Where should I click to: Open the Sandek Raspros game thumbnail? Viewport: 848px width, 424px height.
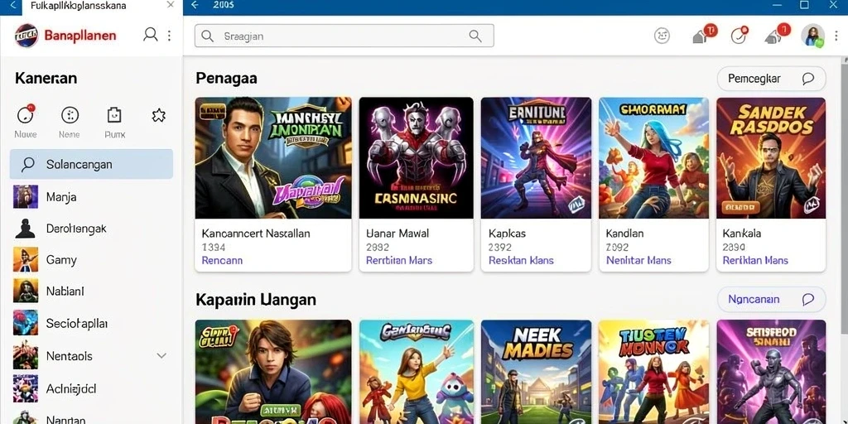pos(771,158)
